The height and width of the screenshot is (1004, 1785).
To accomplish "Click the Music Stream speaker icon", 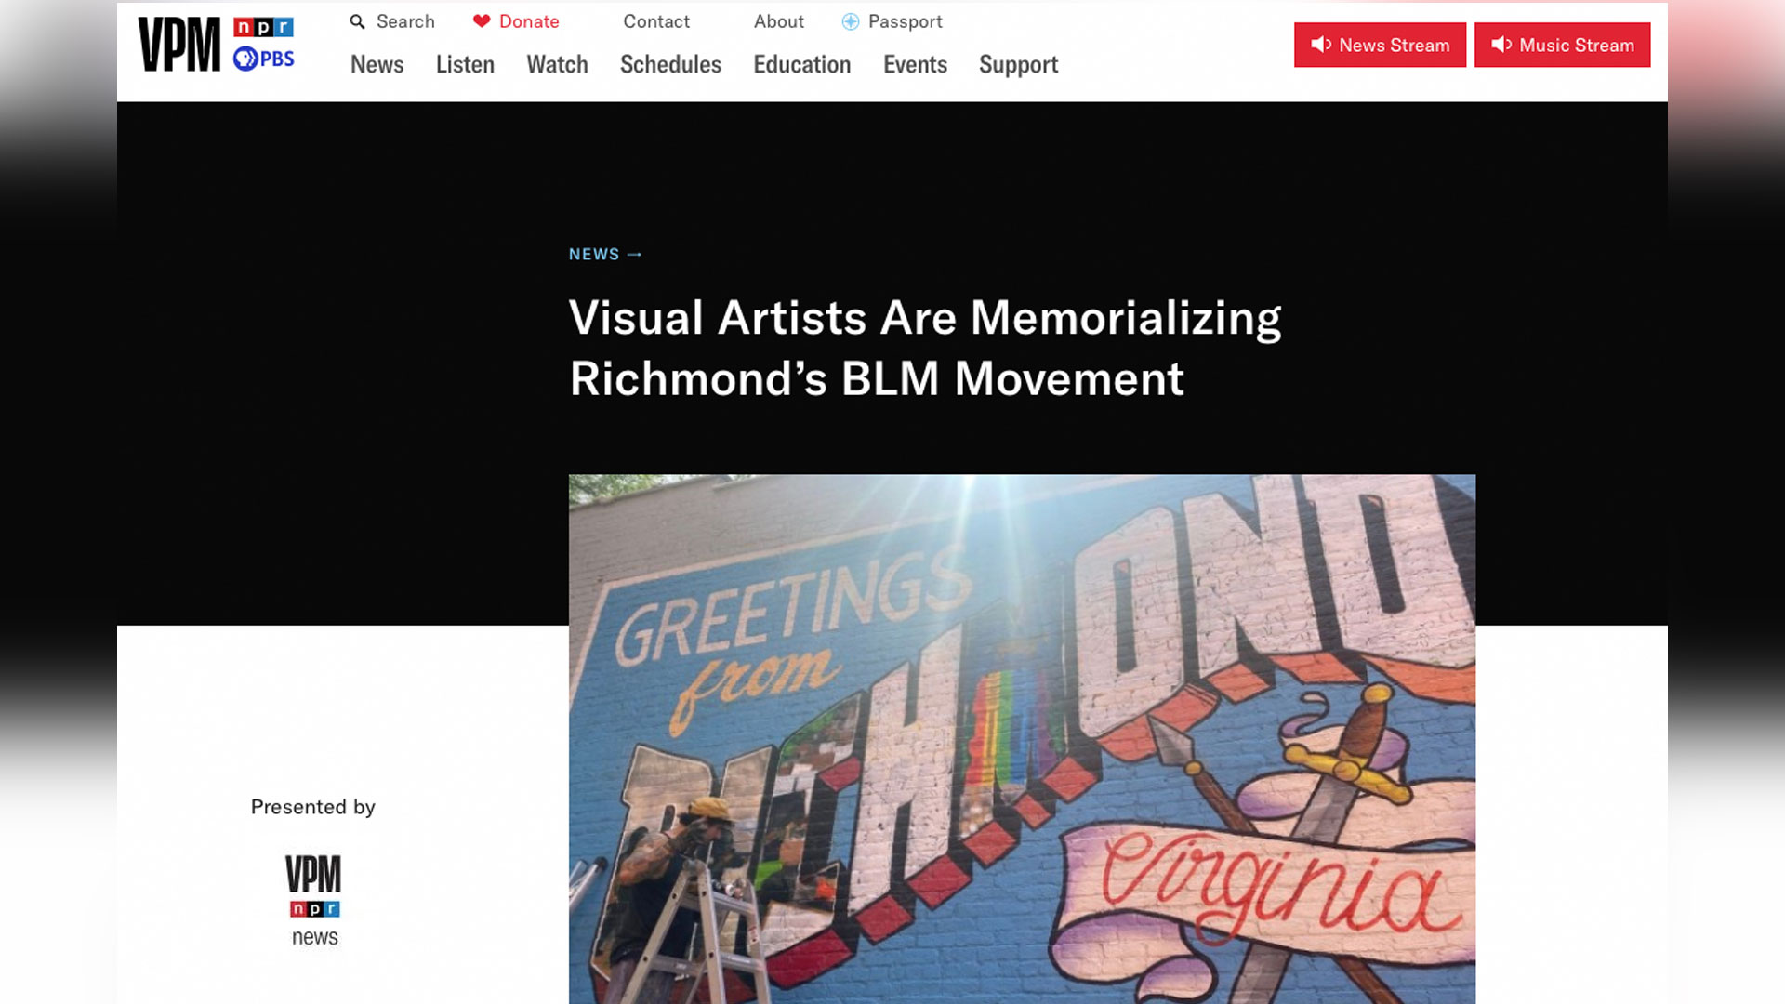I will (x=1499, y=45).
